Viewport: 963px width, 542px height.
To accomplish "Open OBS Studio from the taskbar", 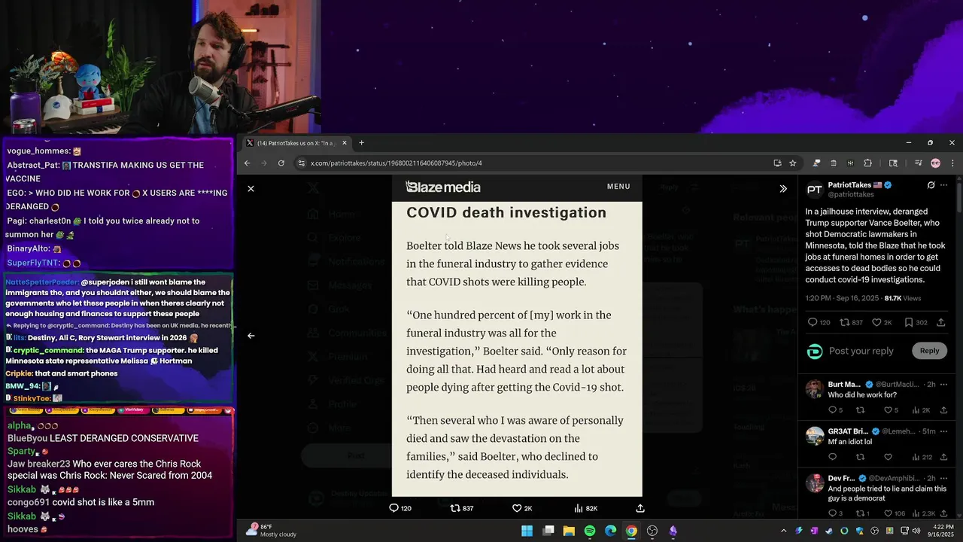I will click(x=652, y=531).
